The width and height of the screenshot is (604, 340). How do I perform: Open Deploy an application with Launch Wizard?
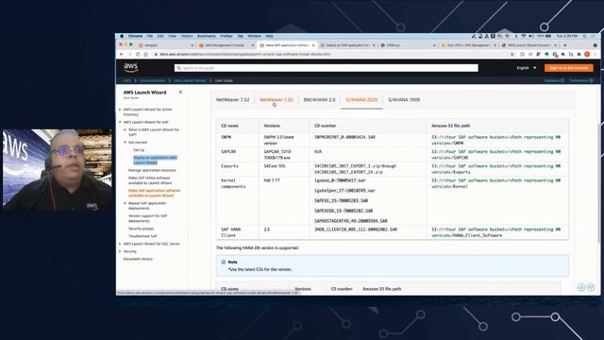tap(155, 160)
